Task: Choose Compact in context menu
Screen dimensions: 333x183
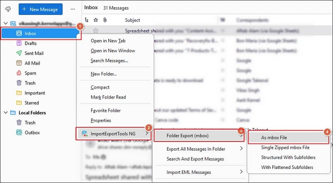Action: pos(100,87)
